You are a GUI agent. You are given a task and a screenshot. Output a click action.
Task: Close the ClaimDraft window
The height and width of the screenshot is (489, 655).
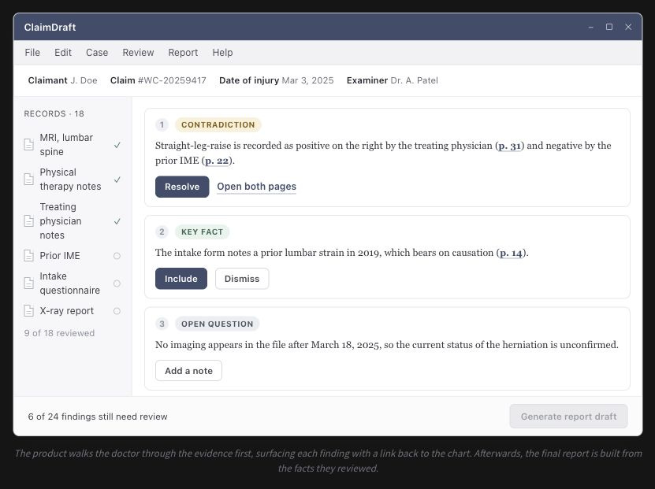[x=628, y=27]
